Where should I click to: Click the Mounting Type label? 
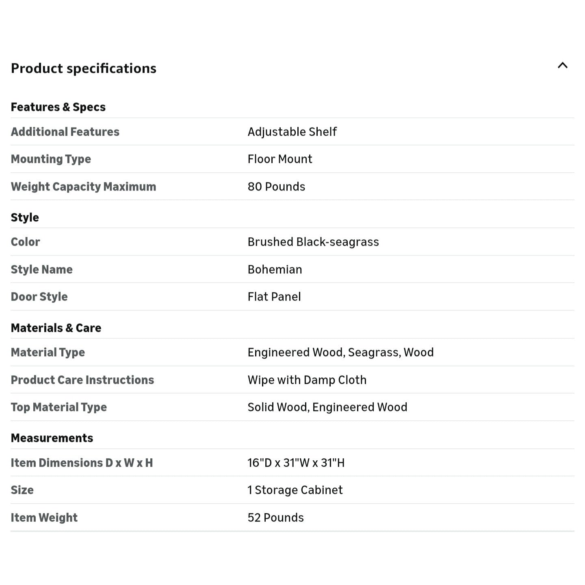51,159
